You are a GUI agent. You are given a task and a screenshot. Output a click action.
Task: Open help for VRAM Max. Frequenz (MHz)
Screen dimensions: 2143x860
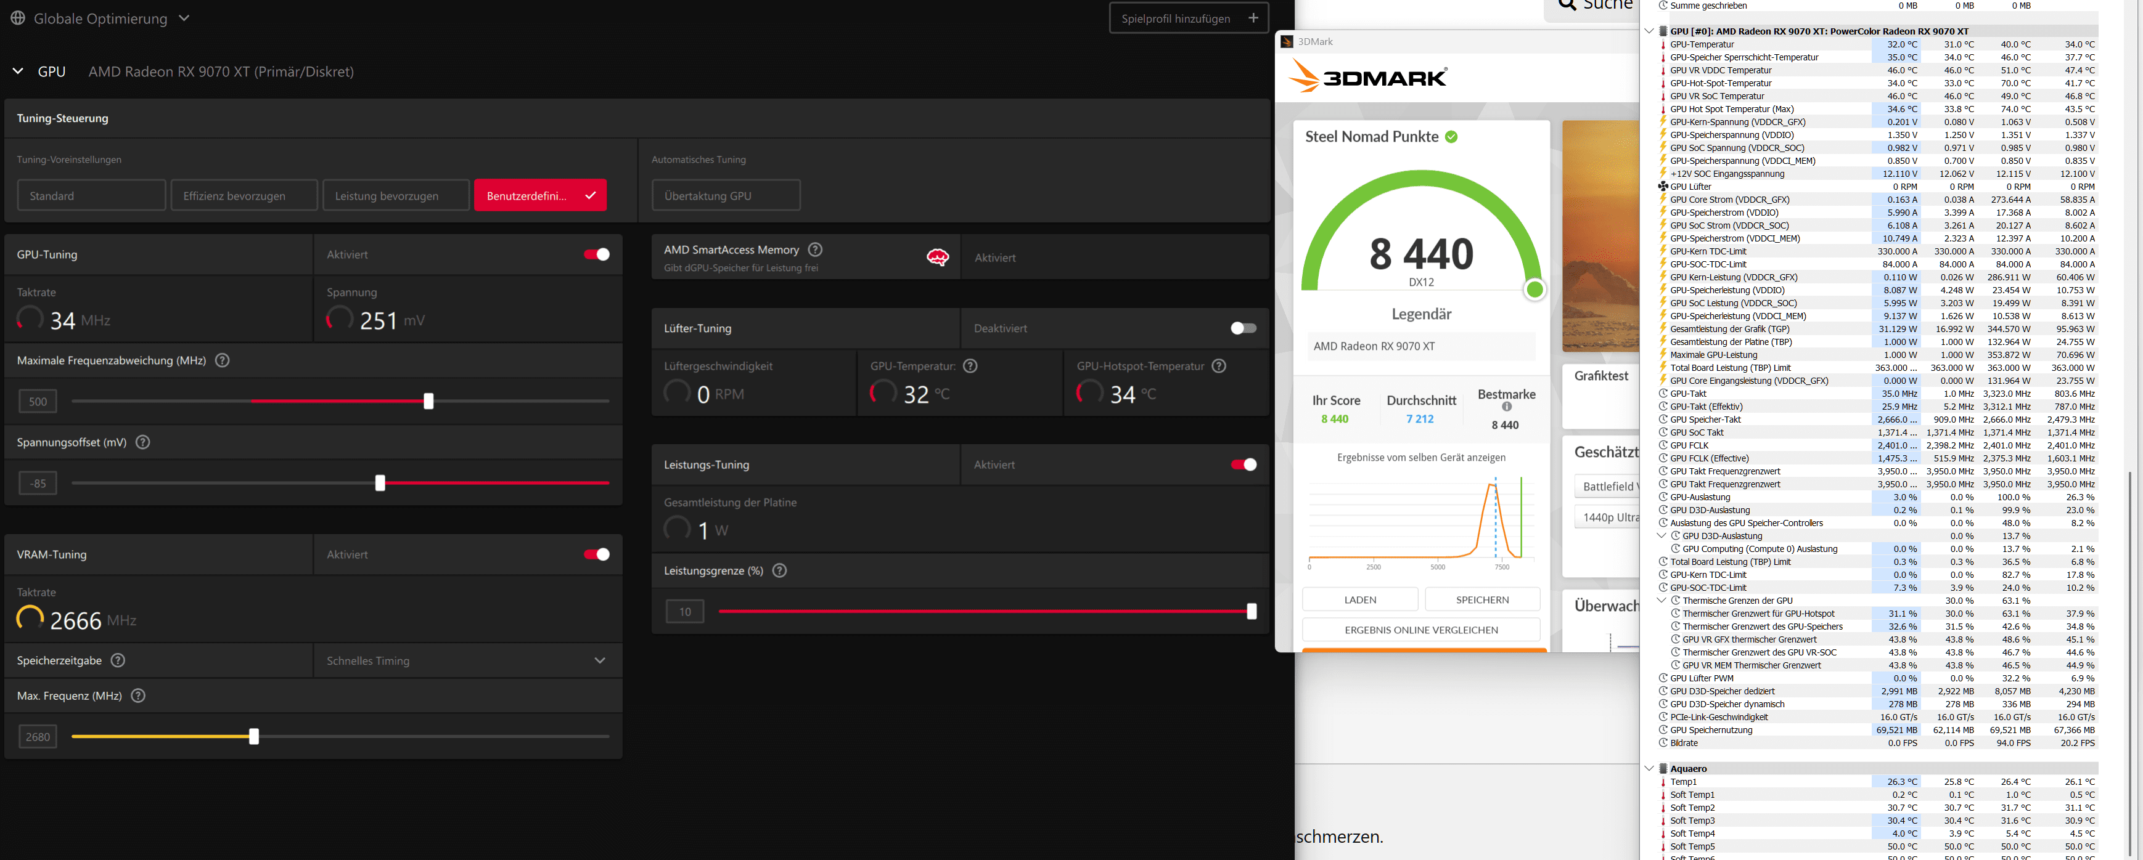click(x=138, y=696)
